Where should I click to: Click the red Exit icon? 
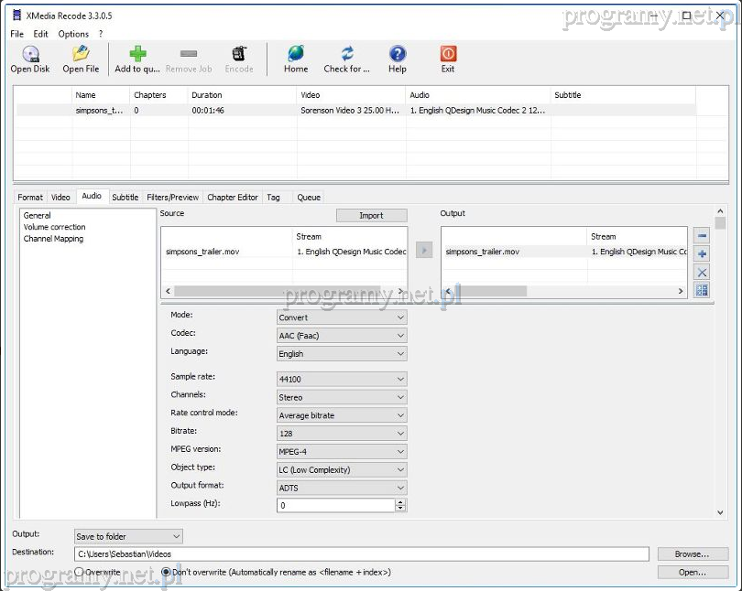click(448, 55)
